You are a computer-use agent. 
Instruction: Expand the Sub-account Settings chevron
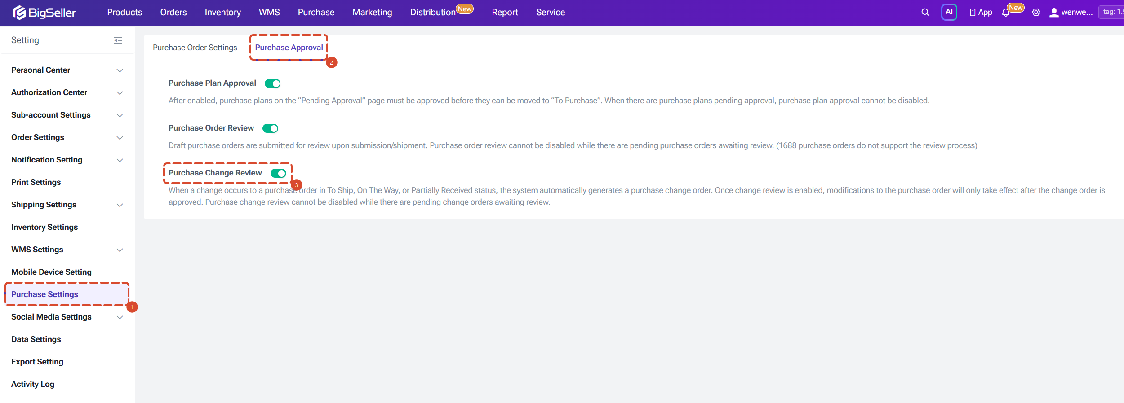coord(120,115)
